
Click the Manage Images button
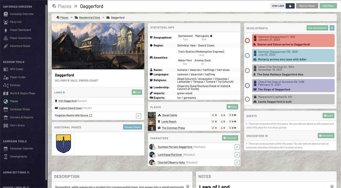pyautogui.click(x=132, y=127)
